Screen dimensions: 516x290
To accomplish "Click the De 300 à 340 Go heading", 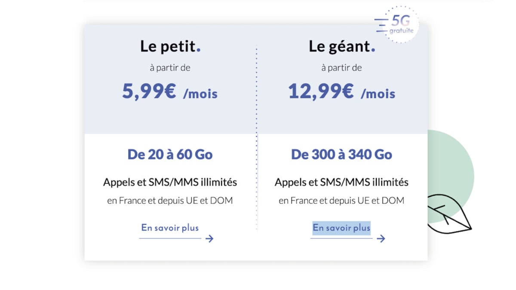I will [341, 154].
